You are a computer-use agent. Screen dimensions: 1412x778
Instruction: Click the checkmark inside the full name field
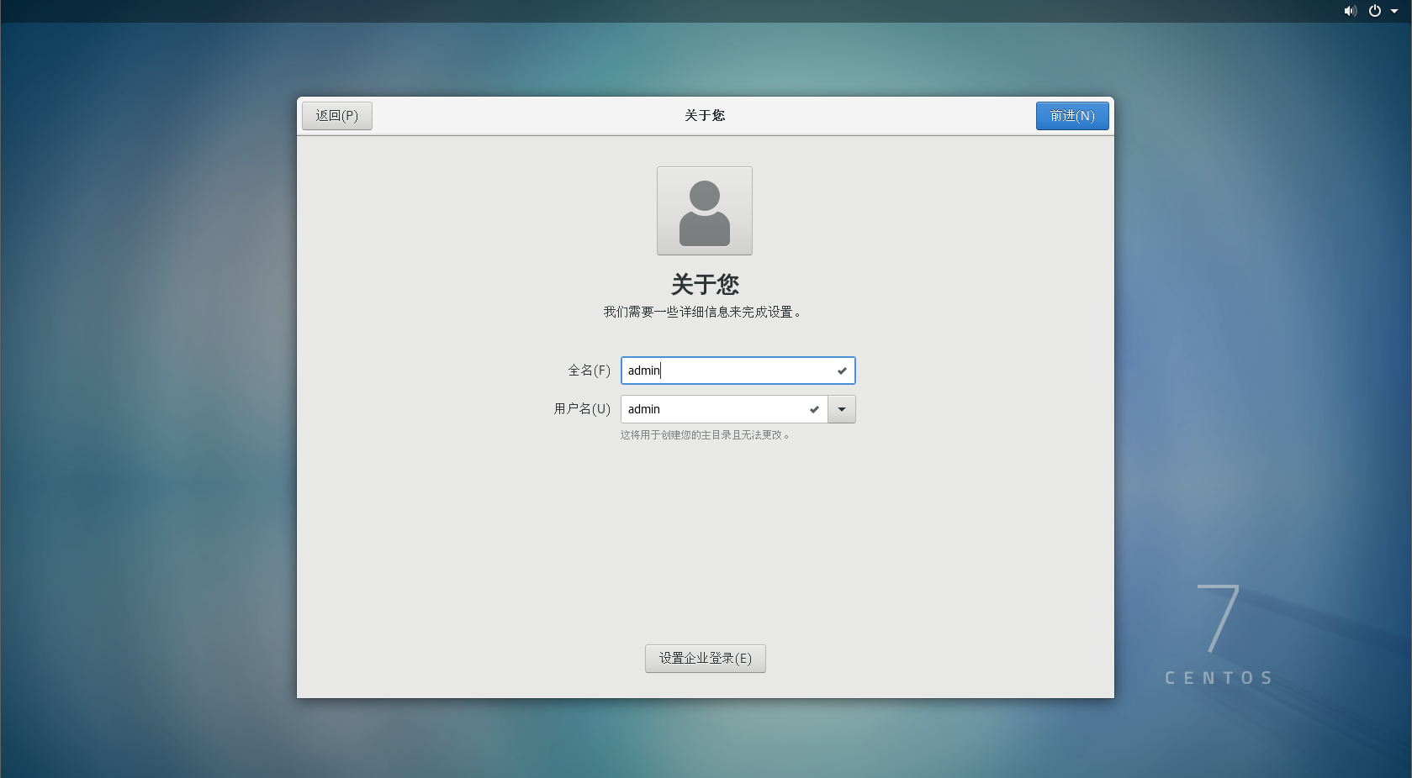[x=842, y=371]
